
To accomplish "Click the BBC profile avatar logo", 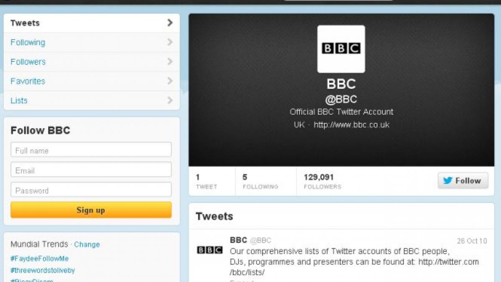I will 341,49.
